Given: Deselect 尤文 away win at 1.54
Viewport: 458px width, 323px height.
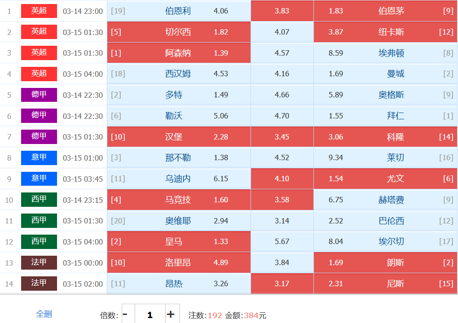Looking at the screenshot, I should point(385,179).
